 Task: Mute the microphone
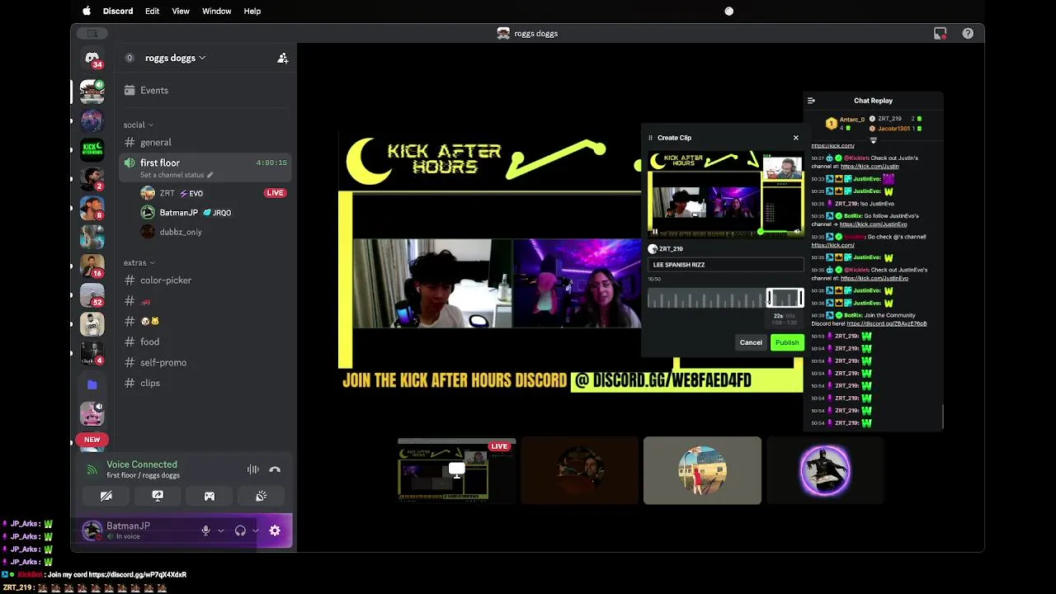pos(205,530)
